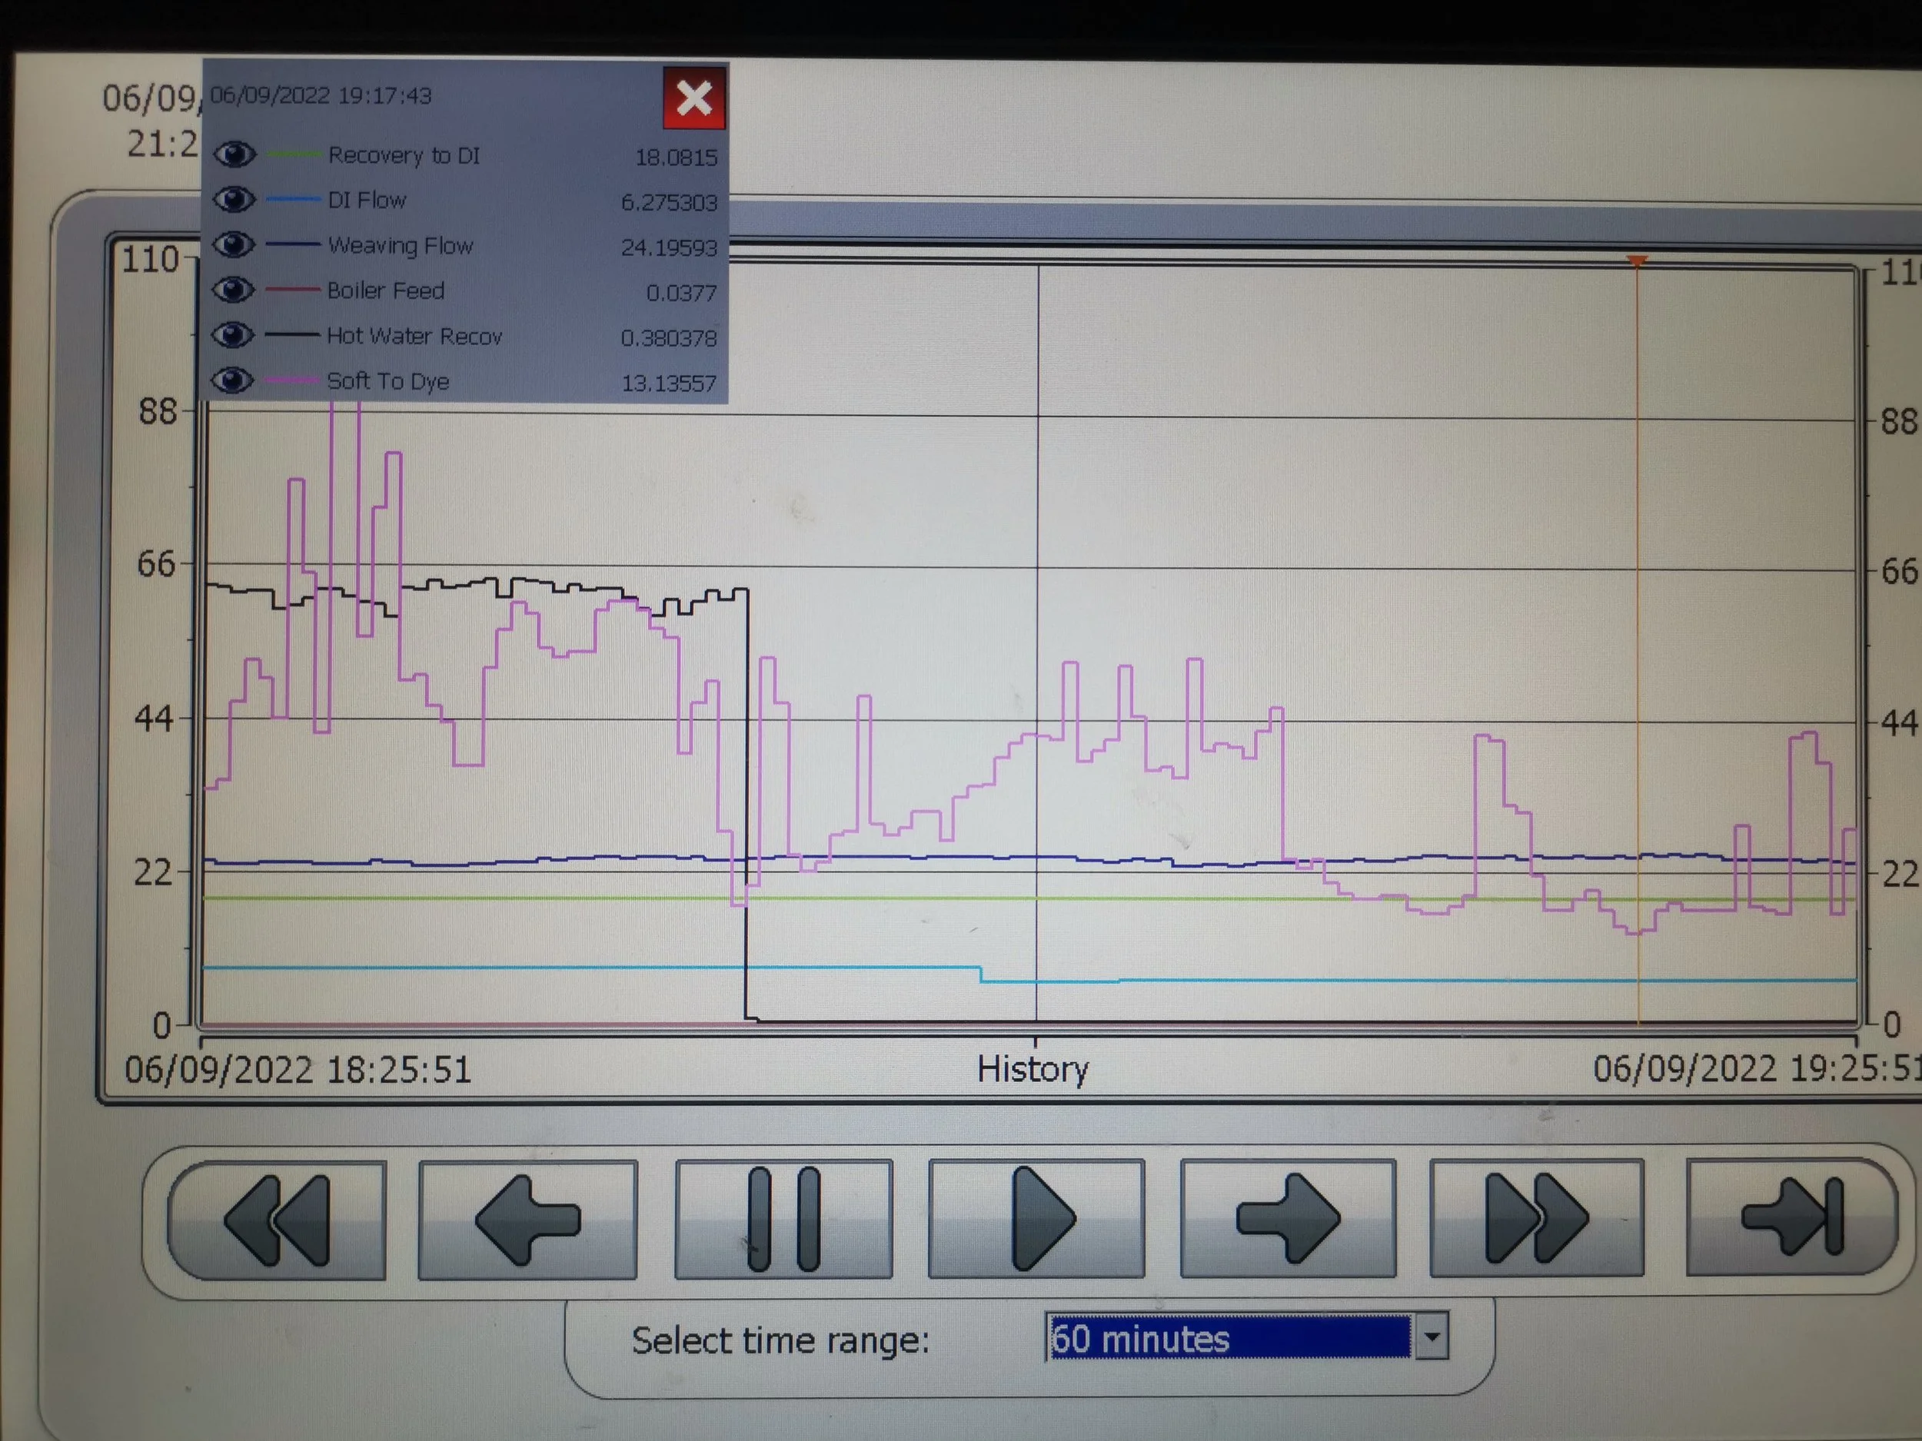
Task: Click the orange cursor marker at chart top
Action: pos(1637,261)
